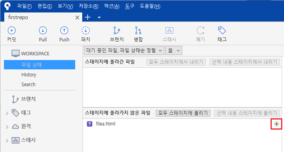The image size is (284, 152).
Task: Click the sidebar branch (브랜치) icon
Action: (15, 99)
